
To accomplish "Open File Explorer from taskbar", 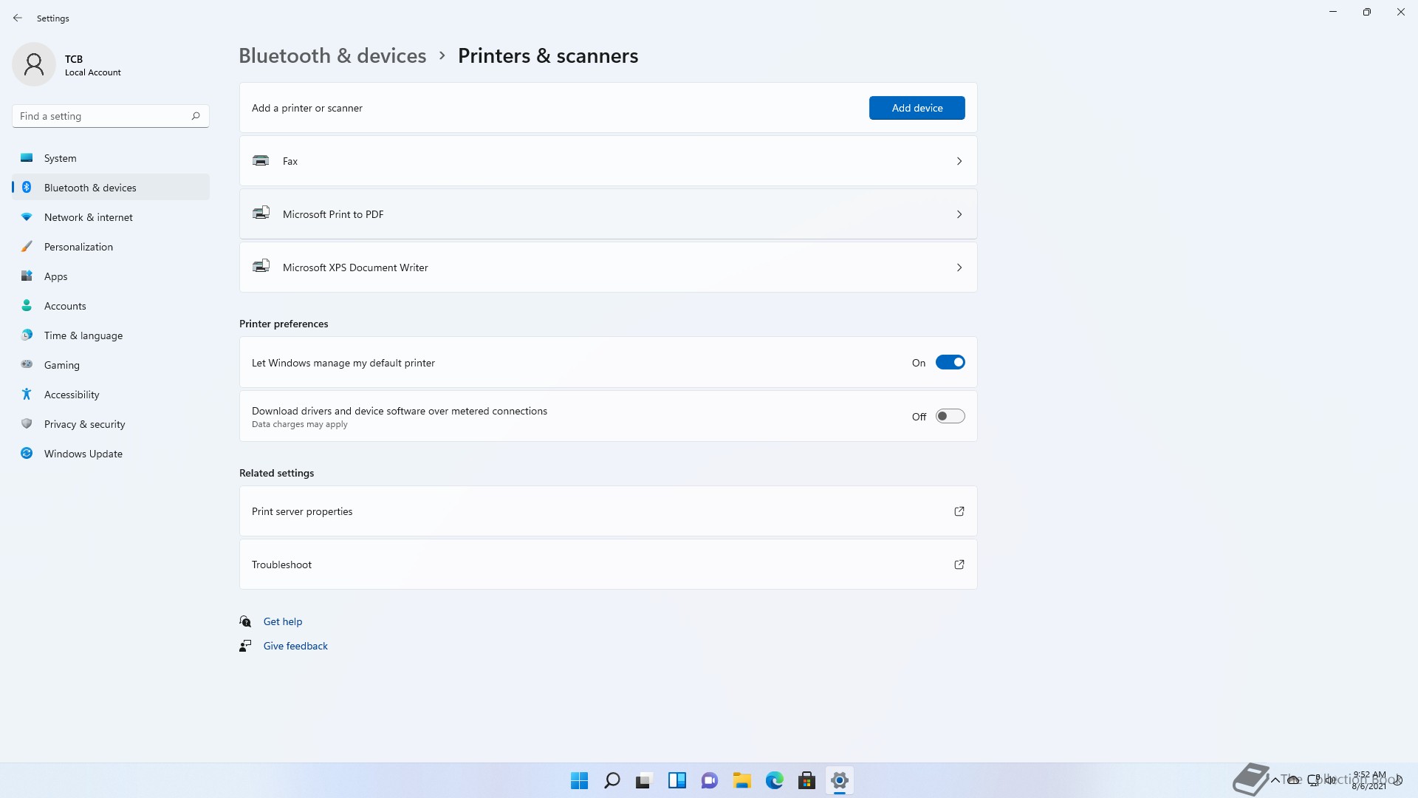I will 742,780.
